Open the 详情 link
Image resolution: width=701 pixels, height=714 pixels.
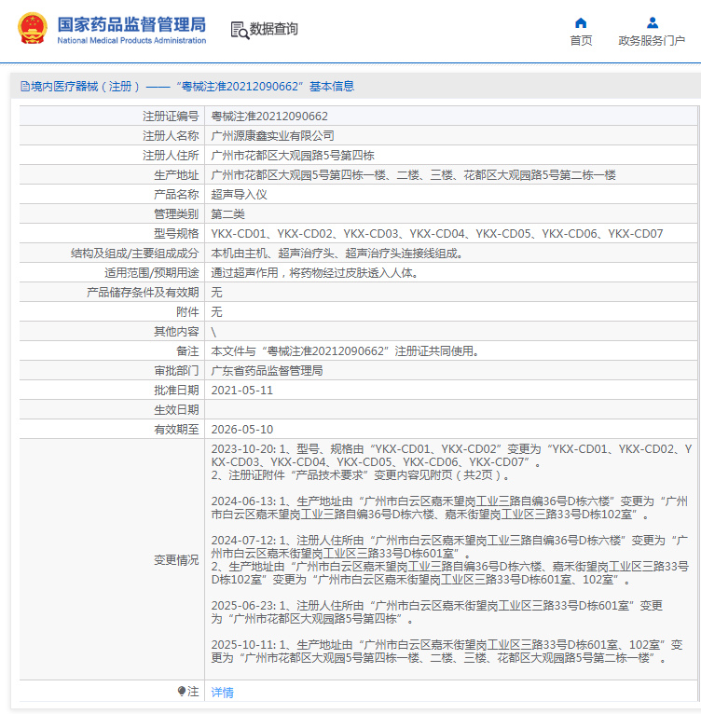pos(222,693)
